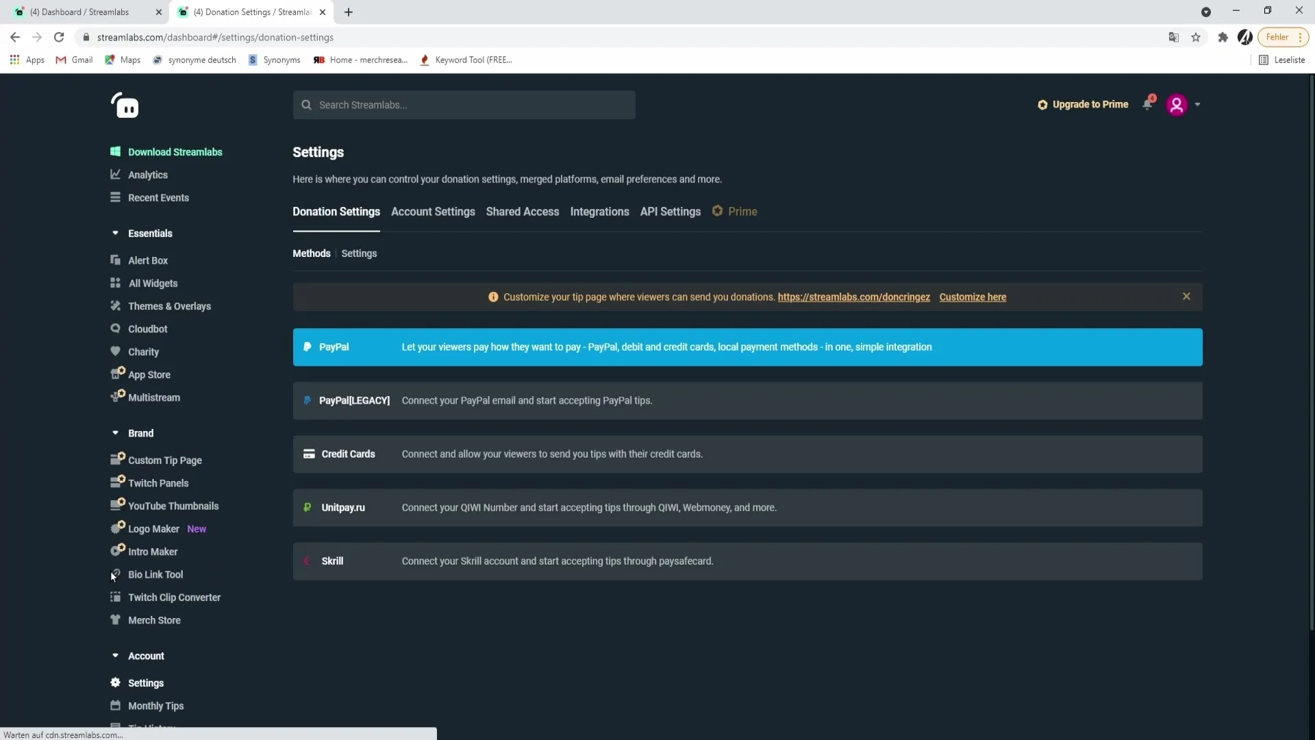Open the Apps bookmark shortcut

coord(27,60)
